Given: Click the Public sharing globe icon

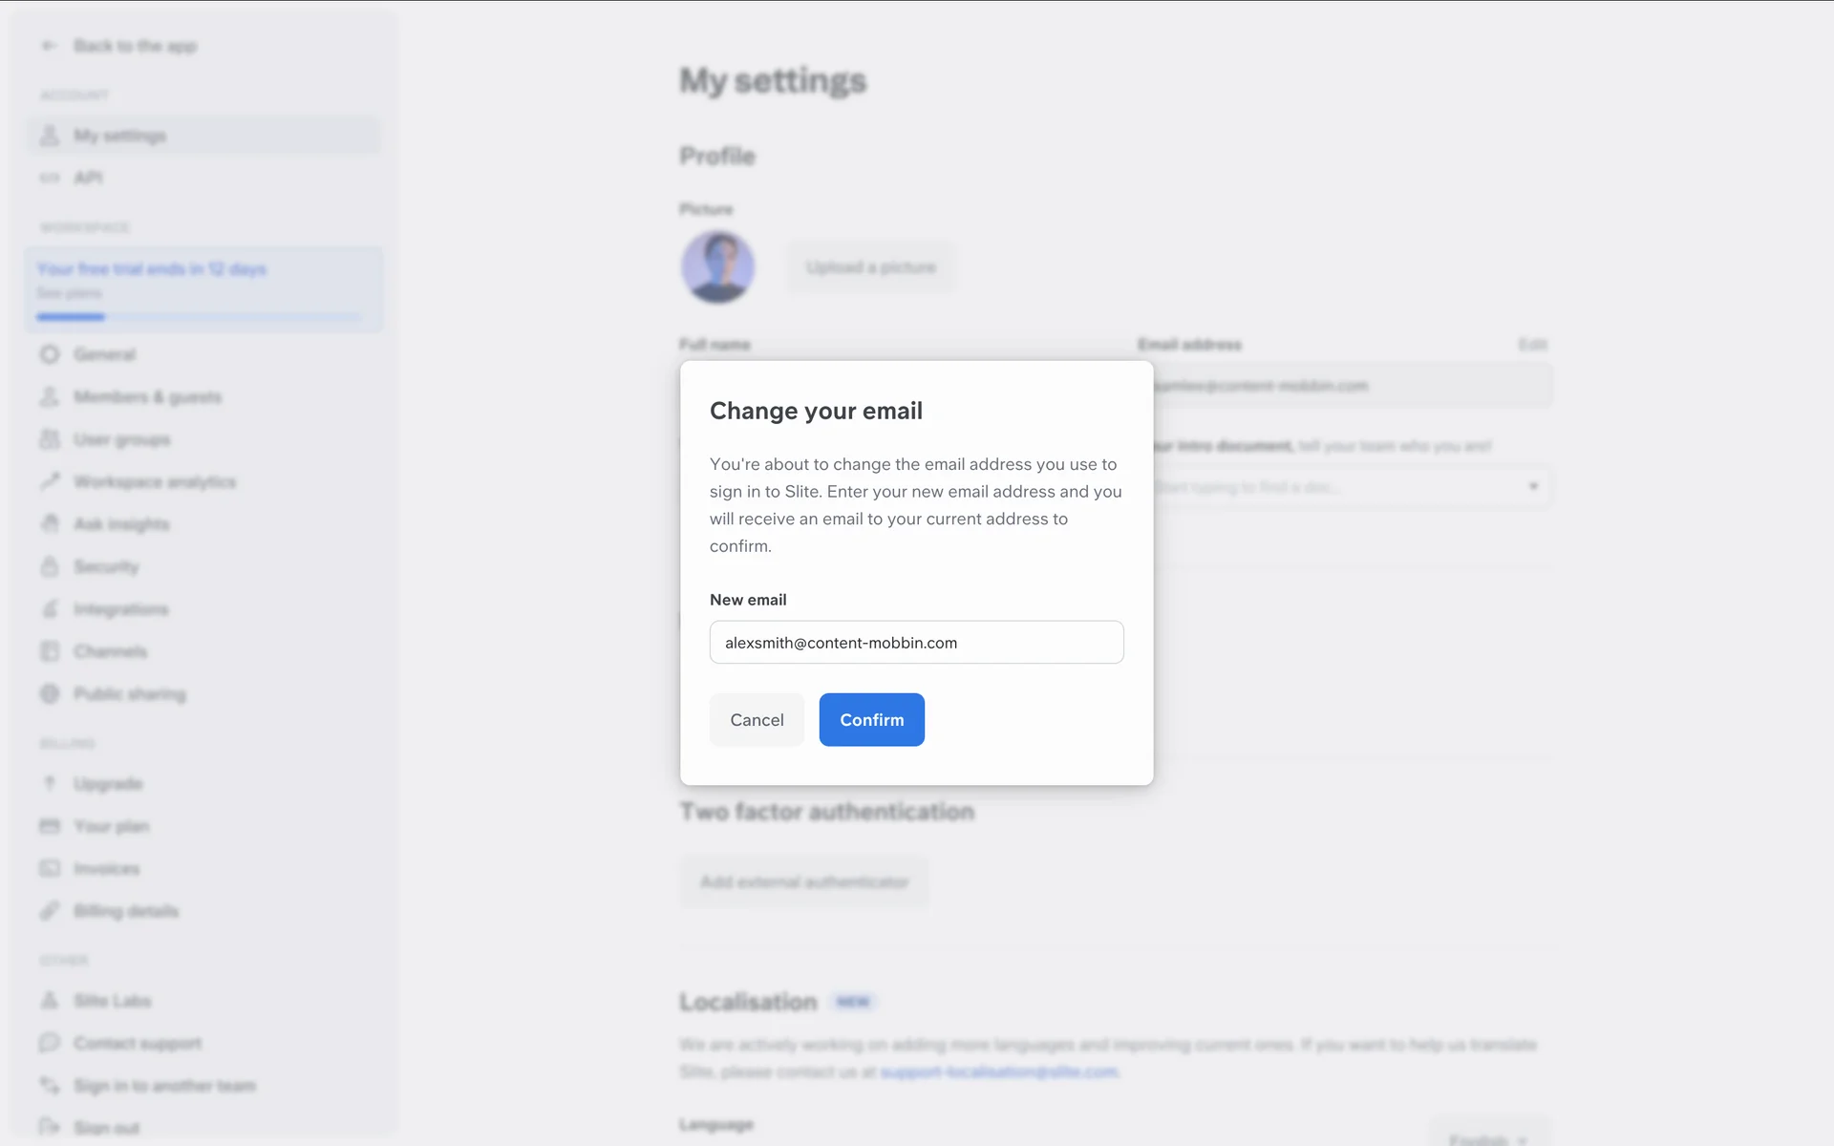Looking at the screenshot, I should 50,694.
